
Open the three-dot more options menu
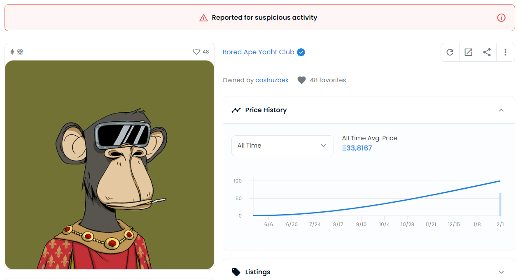tap(505, 52)
